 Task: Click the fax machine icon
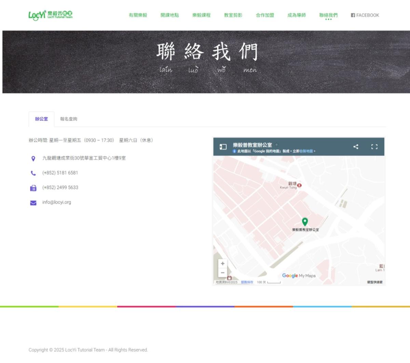(x=33, y=188)
